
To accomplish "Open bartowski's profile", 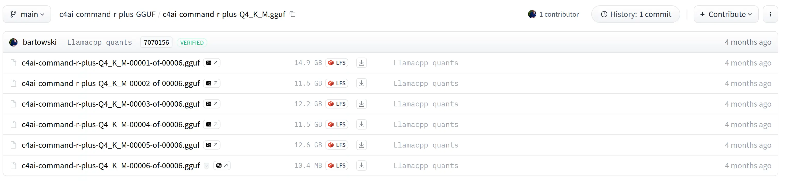I will (x=40, y=42).
